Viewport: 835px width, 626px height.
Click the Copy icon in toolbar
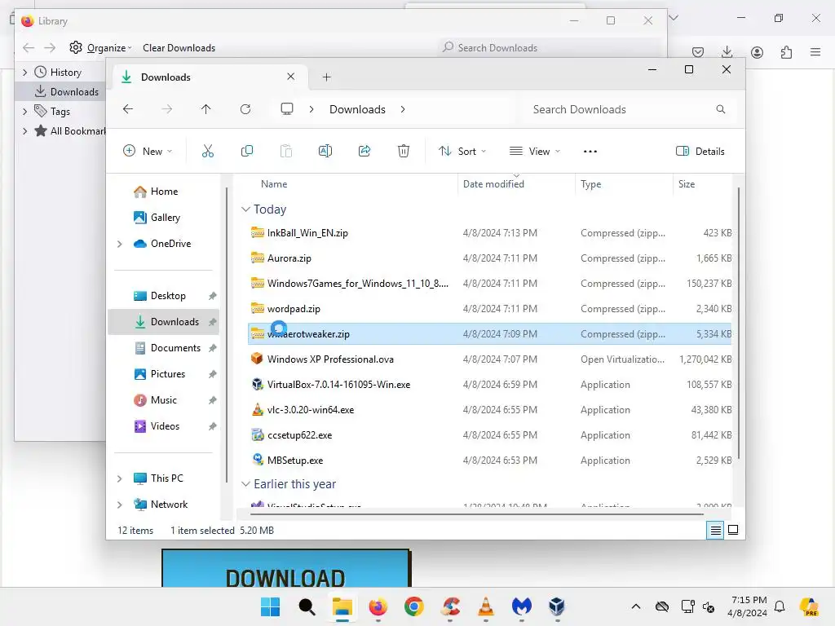pyautogui.click(x=246, y=151)
